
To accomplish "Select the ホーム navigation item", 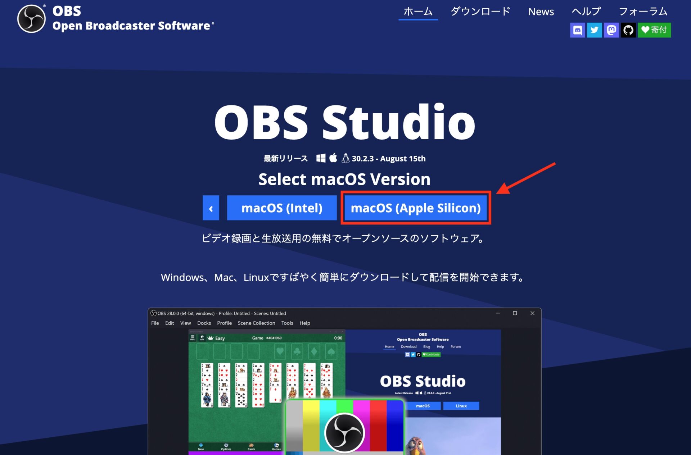I will (x=418, y=12).
